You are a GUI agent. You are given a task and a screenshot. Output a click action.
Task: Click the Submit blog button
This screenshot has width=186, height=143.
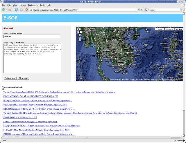[10, 78]
